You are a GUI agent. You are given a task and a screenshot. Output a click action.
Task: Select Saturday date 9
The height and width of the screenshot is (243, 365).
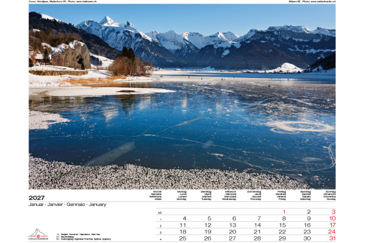(x=308, y=219)
